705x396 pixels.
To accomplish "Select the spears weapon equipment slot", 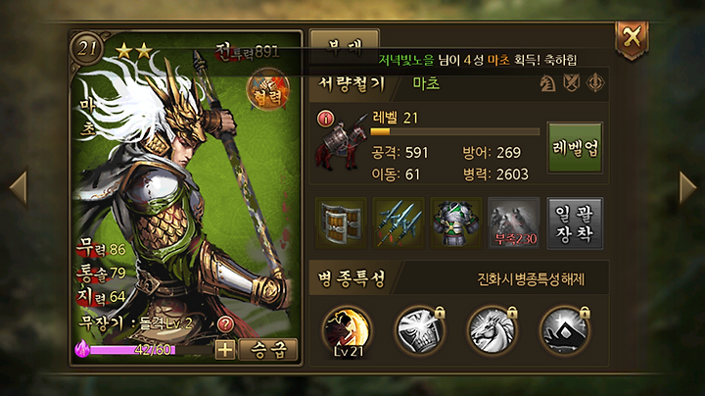I will point(399,223).
